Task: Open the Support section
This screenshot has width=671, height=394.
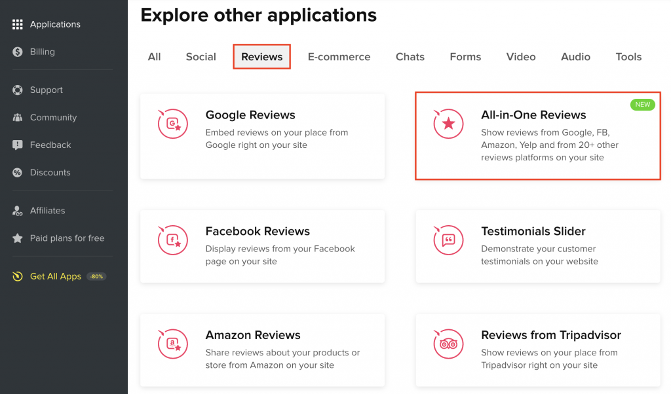Action: tap(47, 90)
